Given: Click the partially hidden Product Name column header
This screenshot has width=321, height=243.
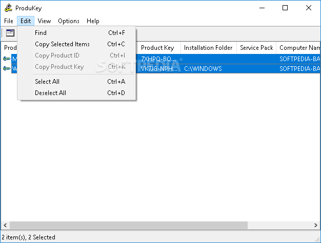Looking at the screenshot, I should coord(9,48).
